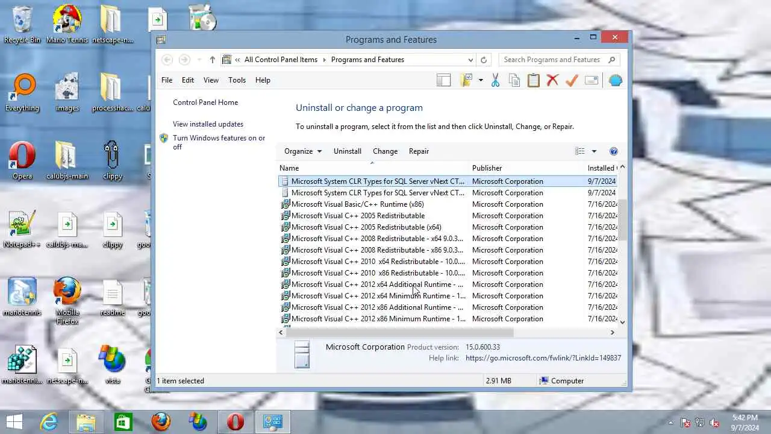Click the Uninstall button

click(x=348, y=151)
